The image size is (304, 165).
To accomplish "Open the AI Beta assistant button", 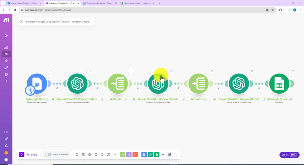I will pyautogui.click(x=289, y=155).
